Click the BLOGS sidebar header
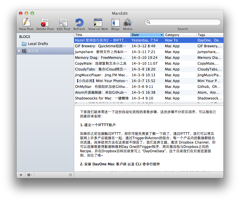The height and width of the screenshot is (201, 240). (25, 37)
